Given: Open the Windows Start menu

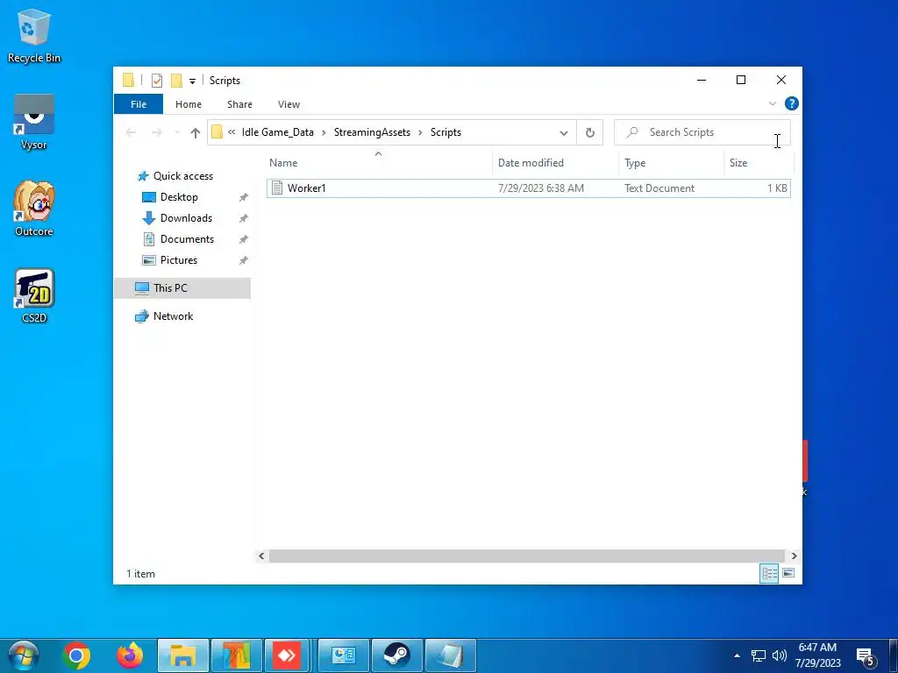Looking at the screenshot, I should [x=24, y=655].
